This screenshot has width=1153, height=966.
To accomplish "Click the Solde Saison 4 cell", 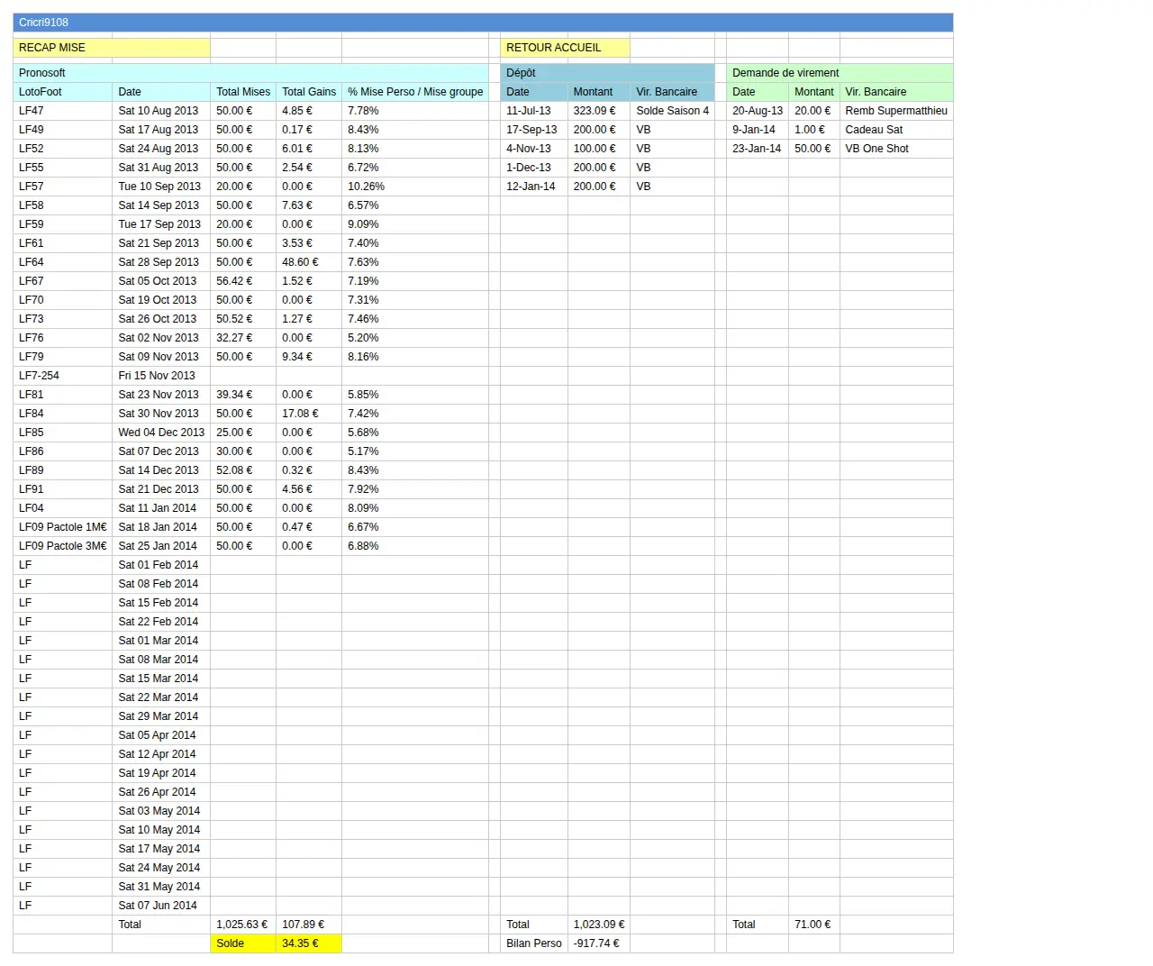I will point(673,111).
